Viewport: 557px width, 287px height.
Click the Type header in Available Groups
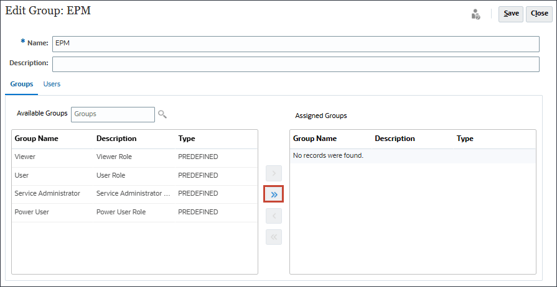click(187, 139)
